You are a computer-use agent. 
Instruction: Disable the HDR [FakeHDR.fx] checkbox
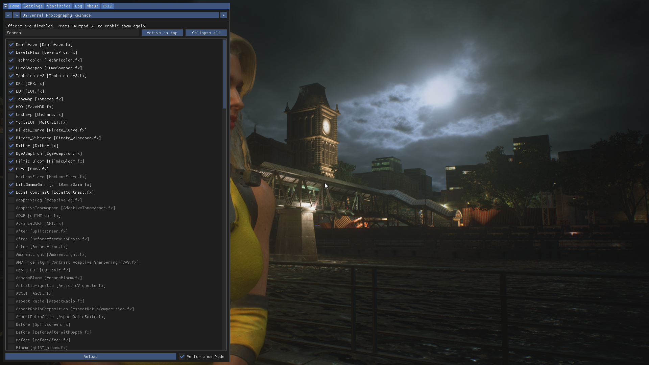pos(11,107)
